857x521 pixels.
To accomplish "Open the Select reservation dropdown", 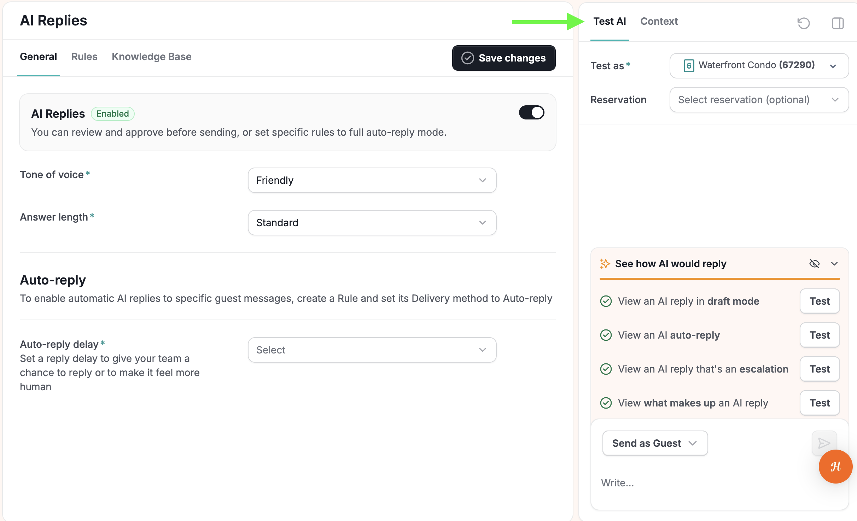I will click(x=759, y=100).
